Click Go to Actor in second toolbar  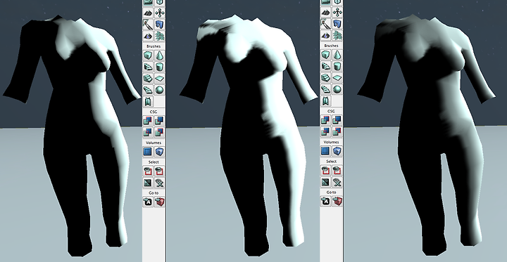pos(325,202)
